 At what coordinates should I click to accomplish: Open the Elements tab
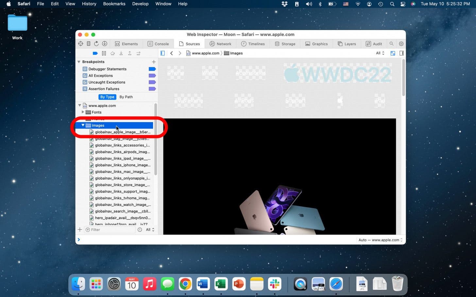(126, 44)
